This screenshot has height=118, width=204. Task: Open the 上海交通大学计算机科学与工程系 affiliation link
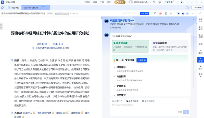52,48
